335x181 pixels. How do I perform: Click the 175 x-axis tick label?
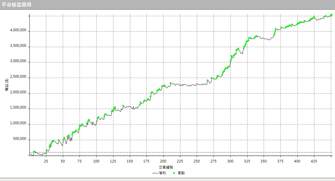point(146,161)
